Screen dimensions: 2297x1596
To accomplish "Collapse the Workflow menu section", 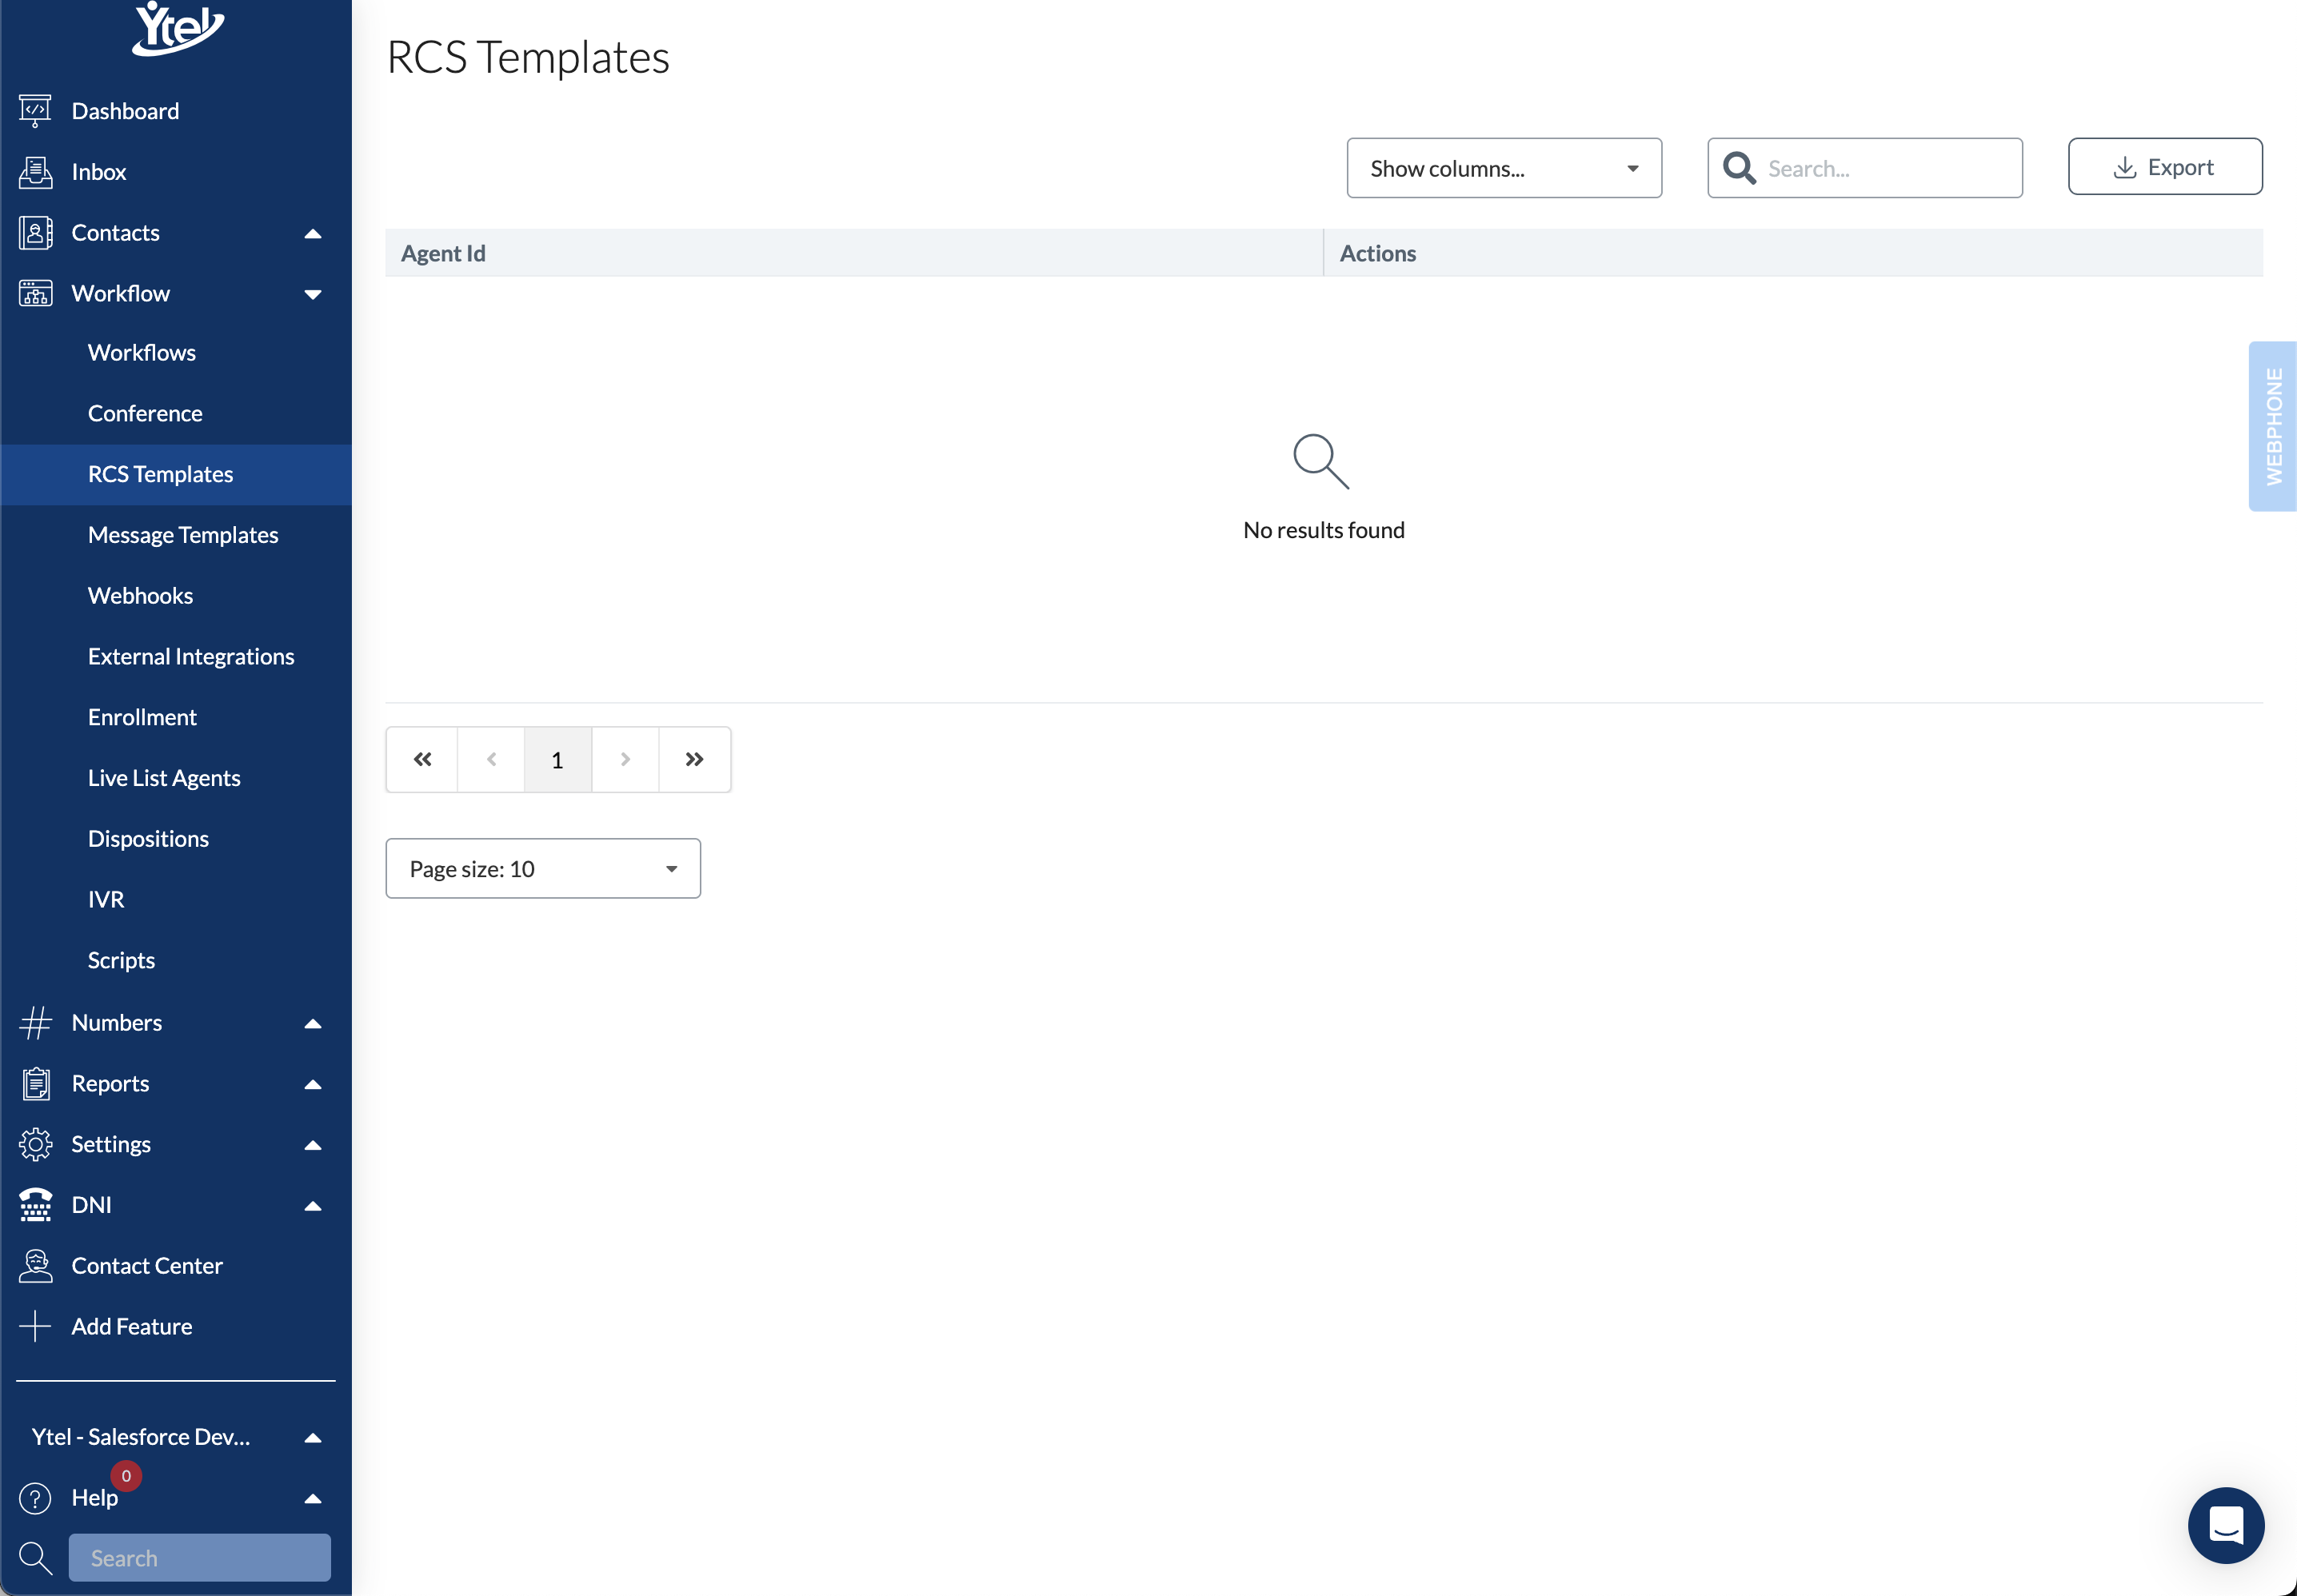I will [312, 294].
